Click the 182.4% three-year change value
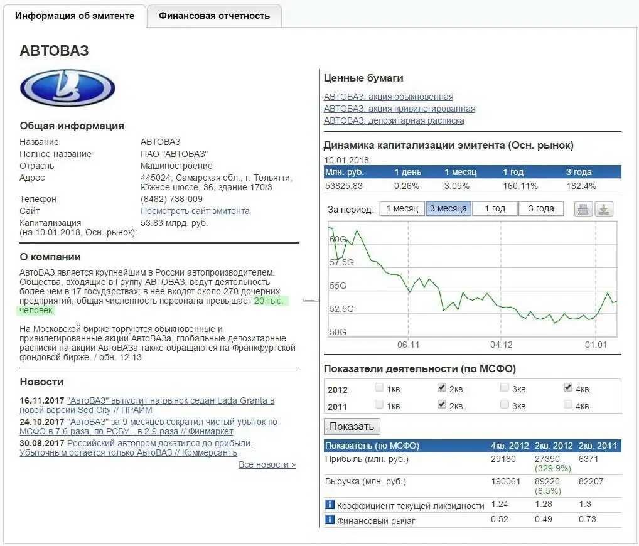 coord(581,186)
